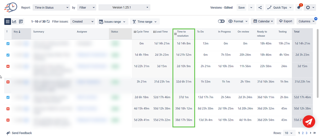Click the Status column header
The image size is (319, 136).
120,34
